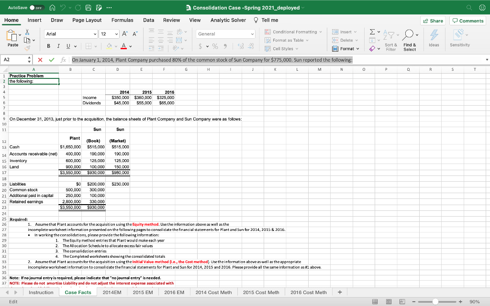Toggle underline formatting
This screenshot has width=490, height=306.
pyautogui.click(x=68, y=46)
